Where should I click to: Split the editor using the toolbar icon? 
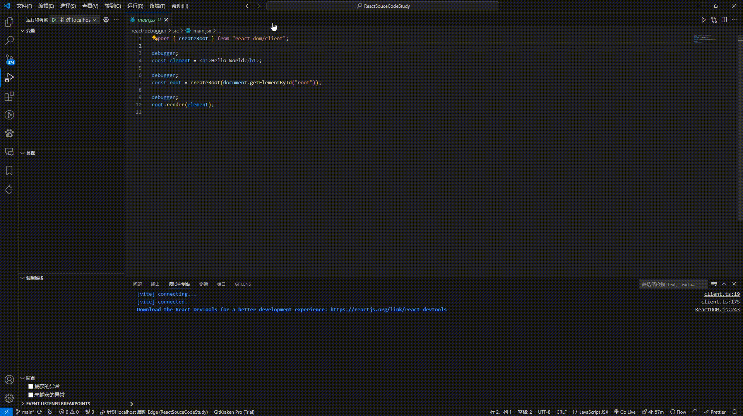pyautogui.click(x=724, y=20)
